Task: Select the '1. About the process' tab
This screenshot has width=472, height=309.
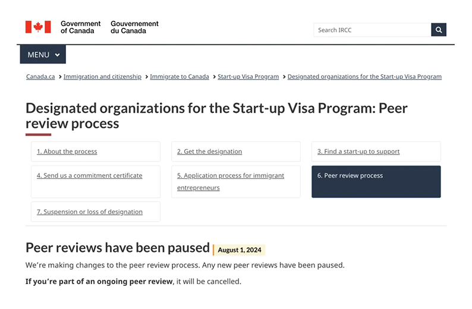Action: pos(67,152)
